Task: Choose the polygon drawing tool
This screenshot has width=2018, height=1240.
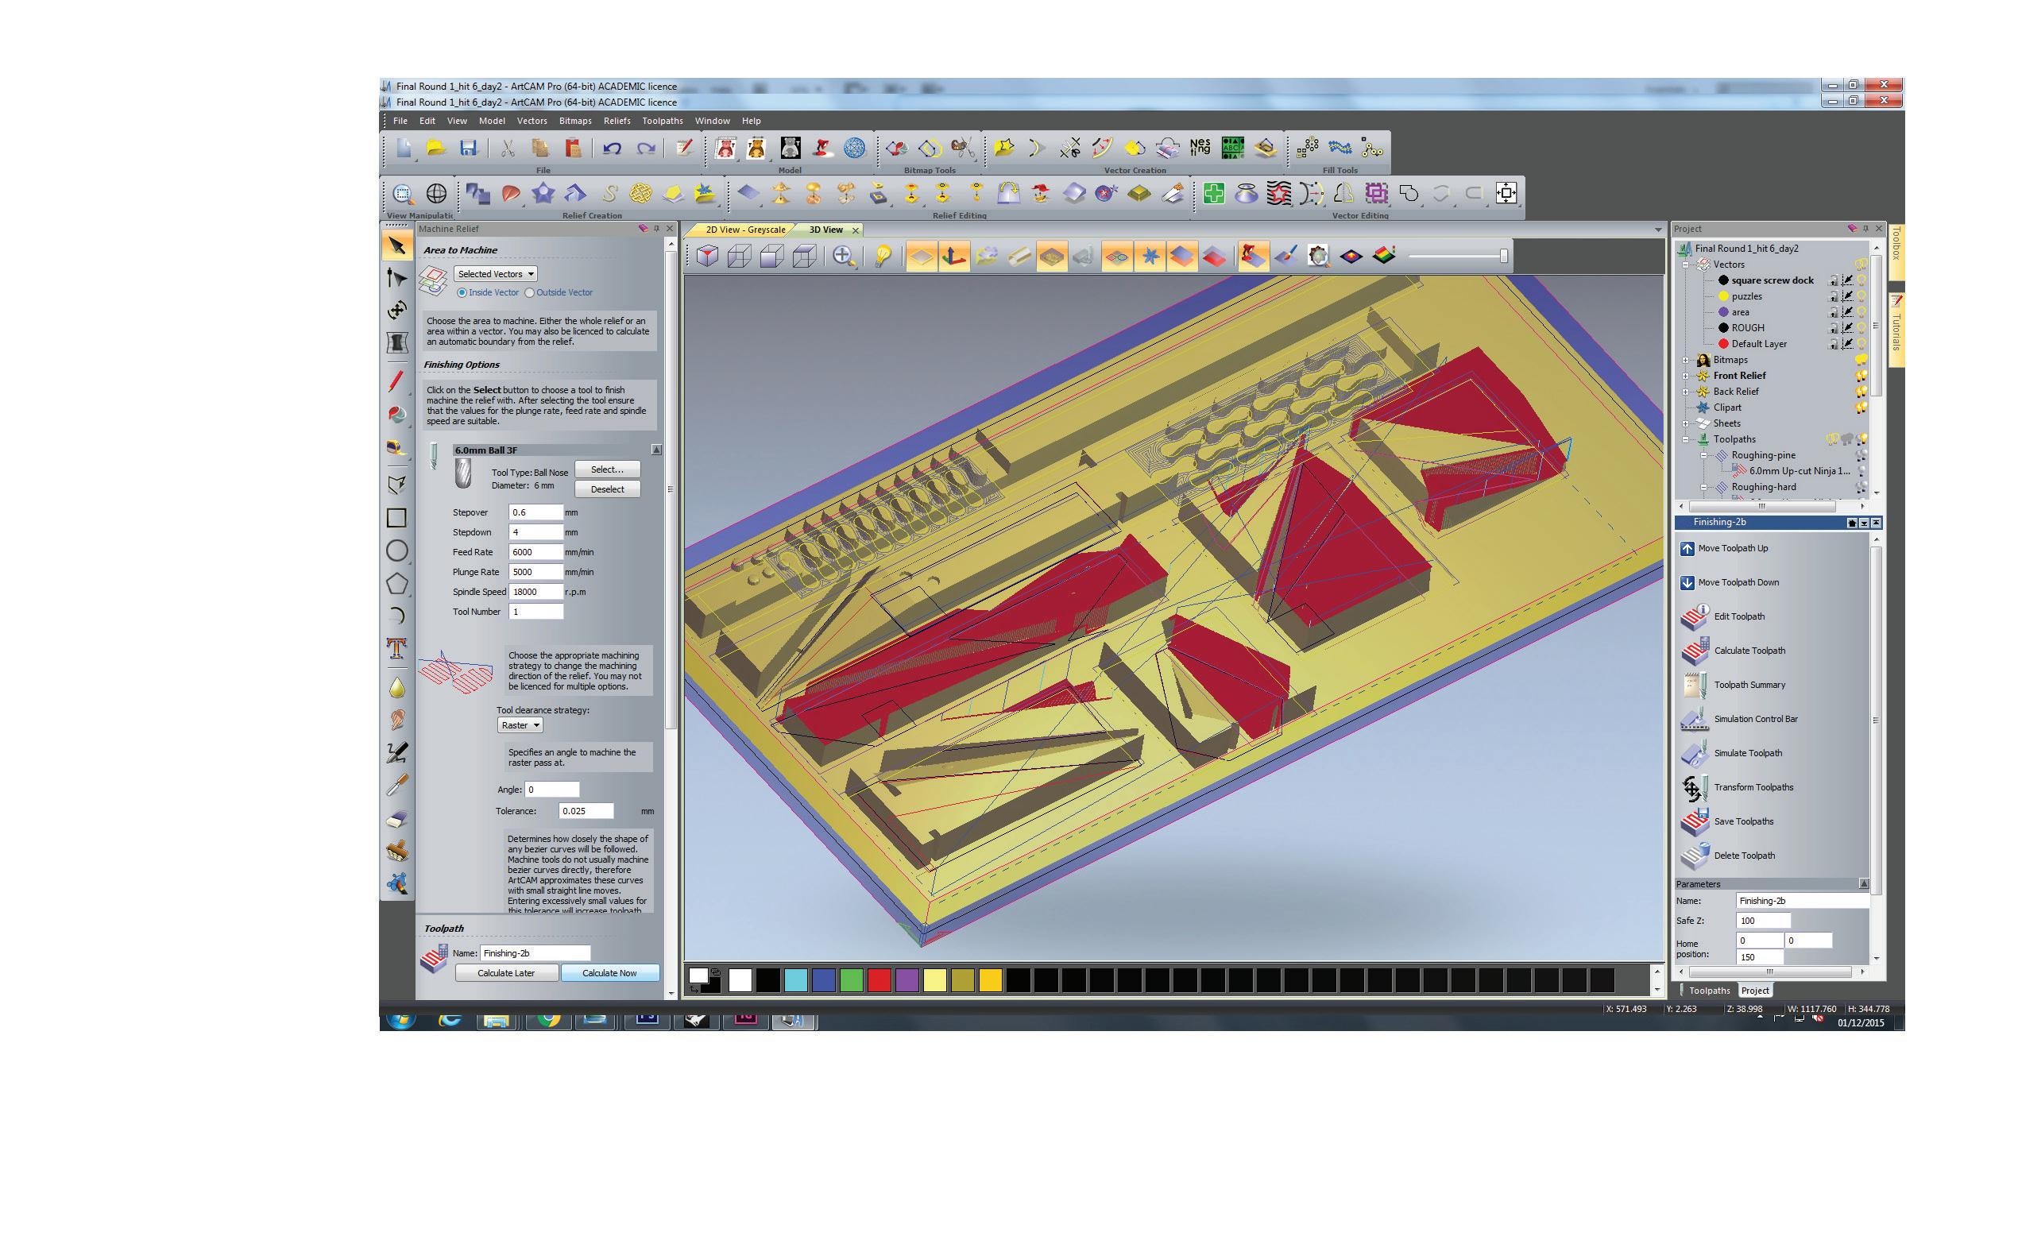Action: click(x=397, y=584)
